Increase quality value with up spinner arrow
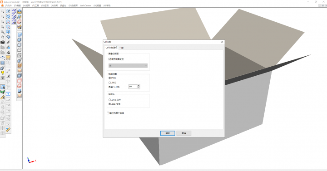The height and width of the screenshot is (171, 327). coord(139,85)
